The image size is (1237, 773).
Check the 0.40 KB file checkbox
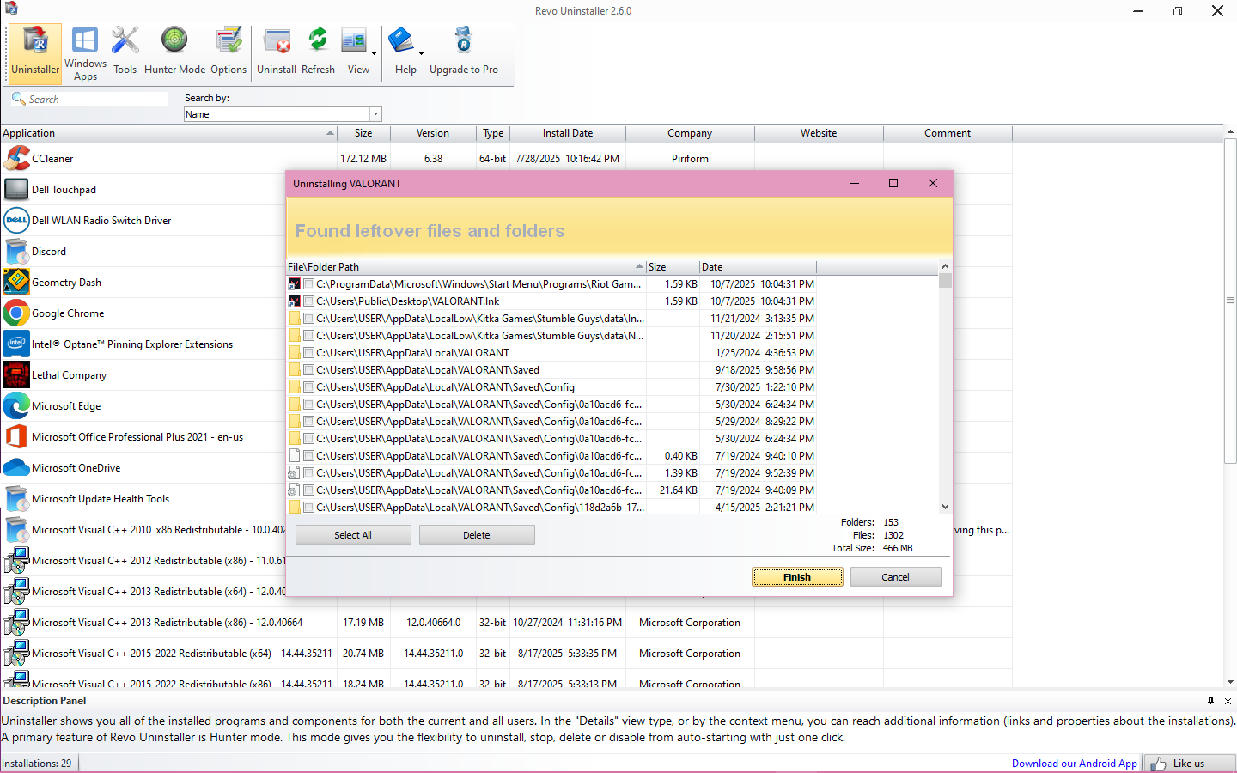coord(308,456)
